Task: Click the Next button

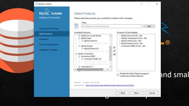Action: (x=137, y=93)
